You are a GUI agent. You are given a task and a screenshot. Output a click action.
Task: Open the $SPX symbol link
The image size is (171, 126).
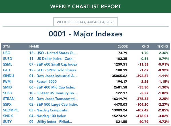point(7,105)
